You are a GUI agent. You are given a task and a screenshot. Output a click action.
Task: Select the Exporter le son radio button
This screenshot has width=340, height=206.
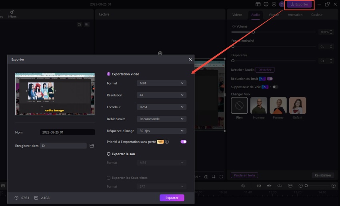pyautogui.click(x=108, y=154)
